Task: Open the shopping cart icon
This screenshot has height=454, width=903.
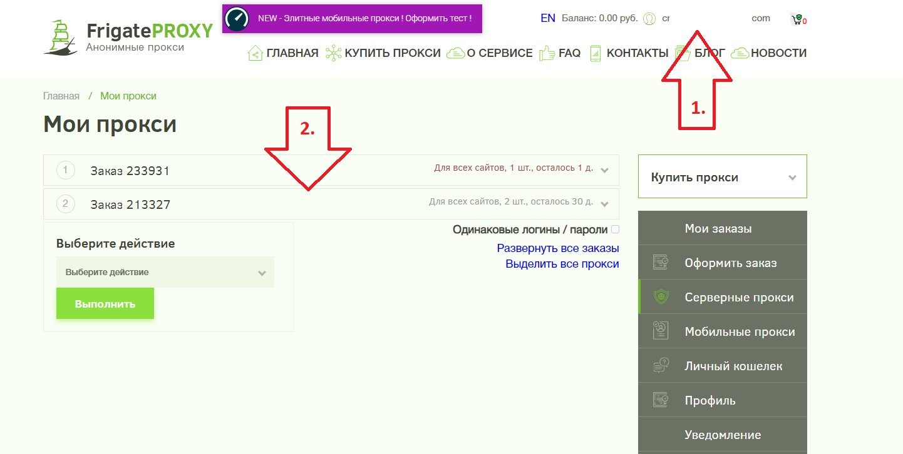Action: click(x=797, y=19)
